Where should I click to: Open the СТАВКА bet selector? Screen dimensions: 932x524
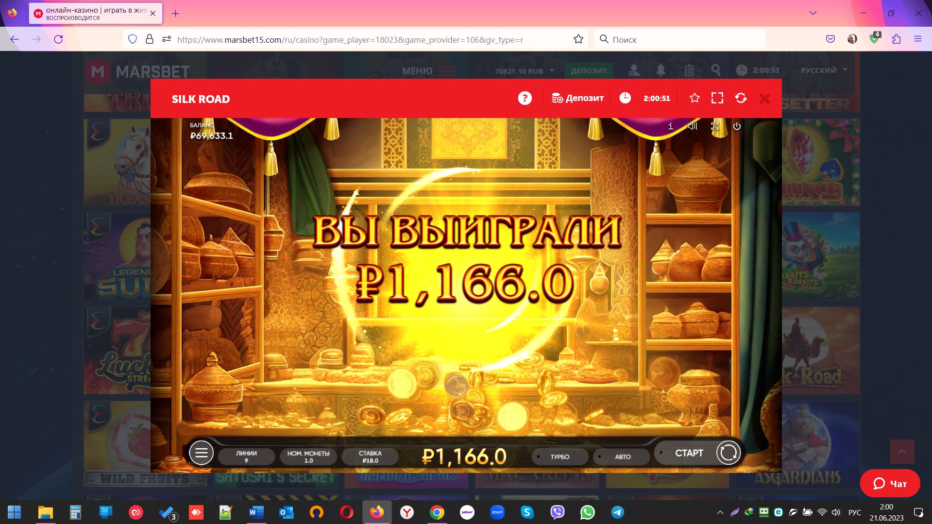click(370, 456)
